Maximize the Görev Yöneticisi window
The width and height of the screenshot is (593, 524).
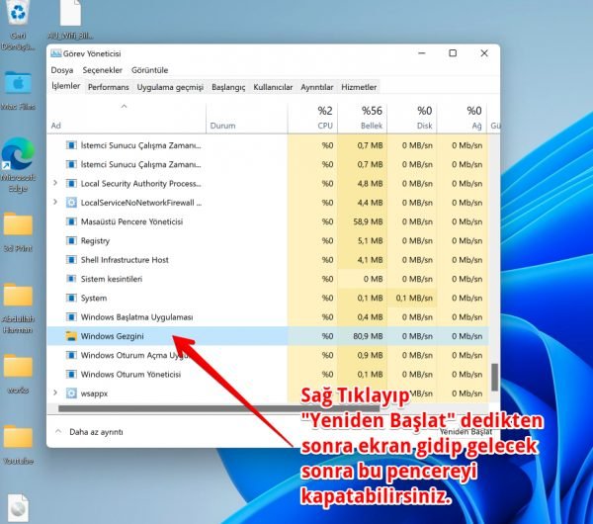click(x=453, y=53)
